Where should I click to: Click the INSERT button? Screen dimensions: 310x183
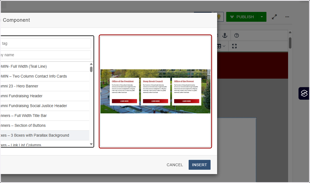pos(199,165)
